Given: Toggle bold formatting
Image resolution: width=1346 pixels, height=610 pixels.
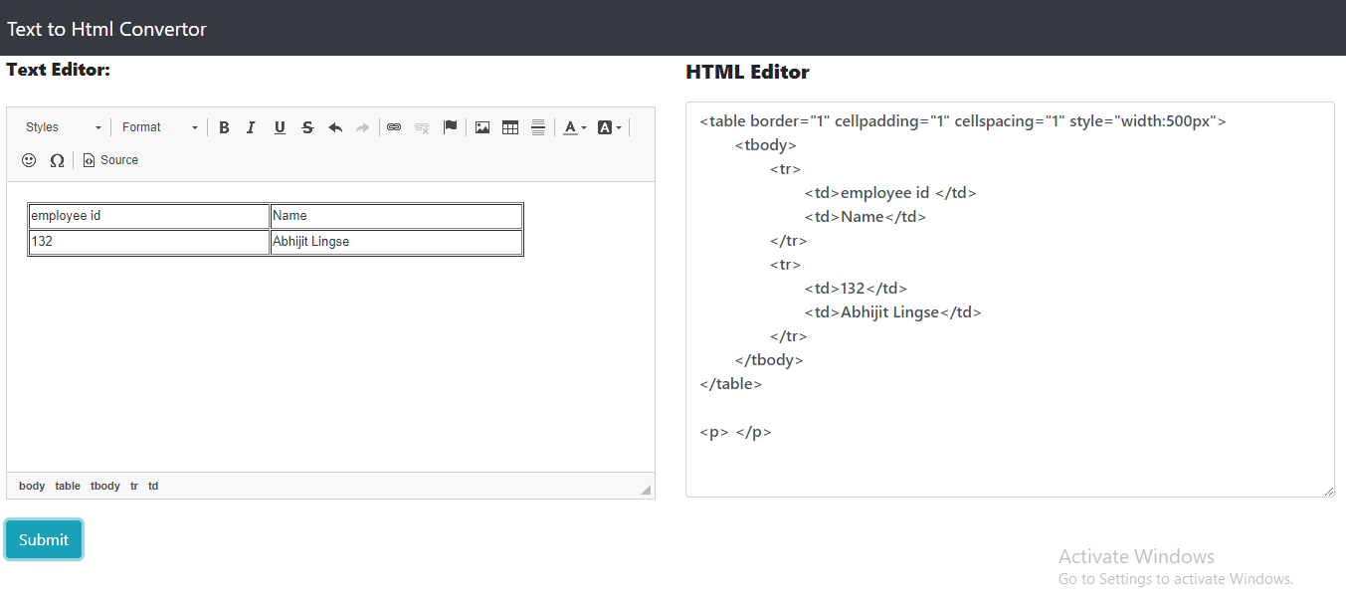Looking at the screenshot, I should (224, 127).
